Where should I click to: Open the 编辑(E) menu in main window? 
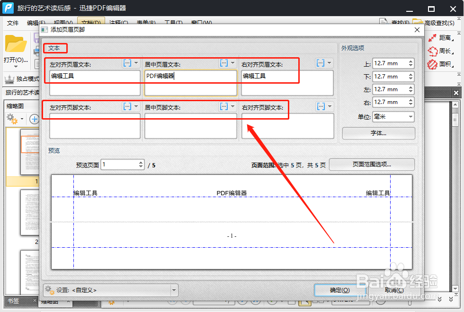36,23
